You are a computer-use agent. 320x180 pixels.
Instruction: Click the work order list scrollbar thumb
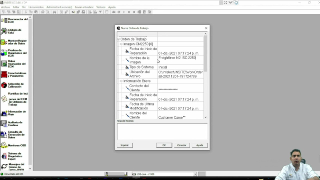click(205, 53)
